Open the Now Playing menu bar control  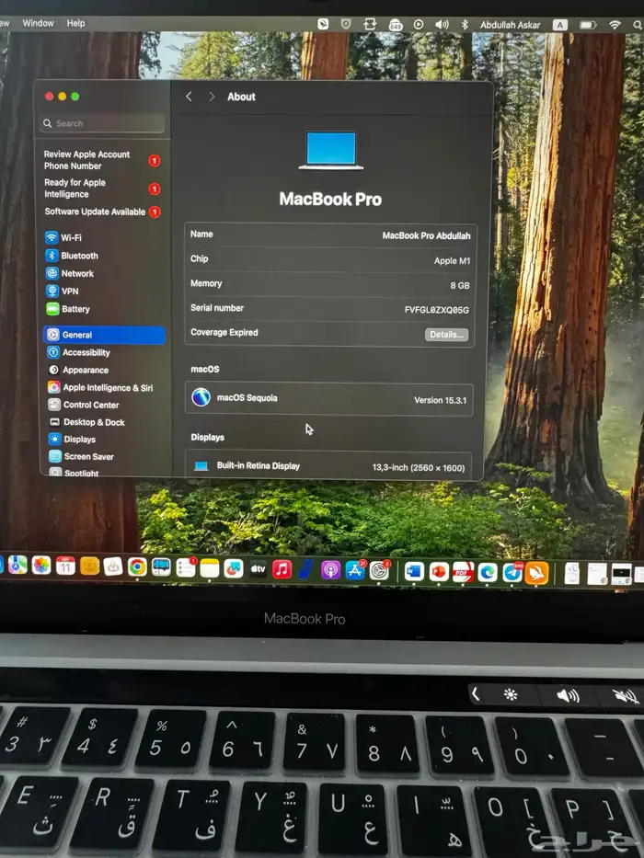[x=419, y=24]
